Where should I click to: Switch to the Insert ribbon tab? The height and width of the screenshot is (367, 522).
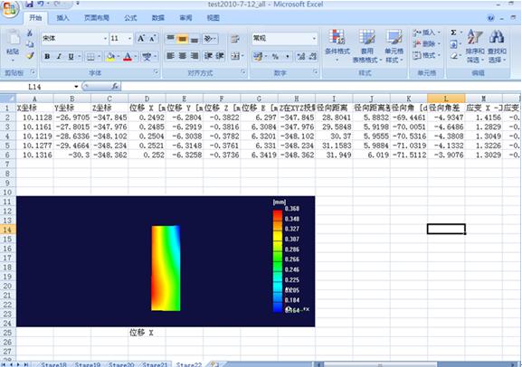pyautogui.click(x=62, y=18)
